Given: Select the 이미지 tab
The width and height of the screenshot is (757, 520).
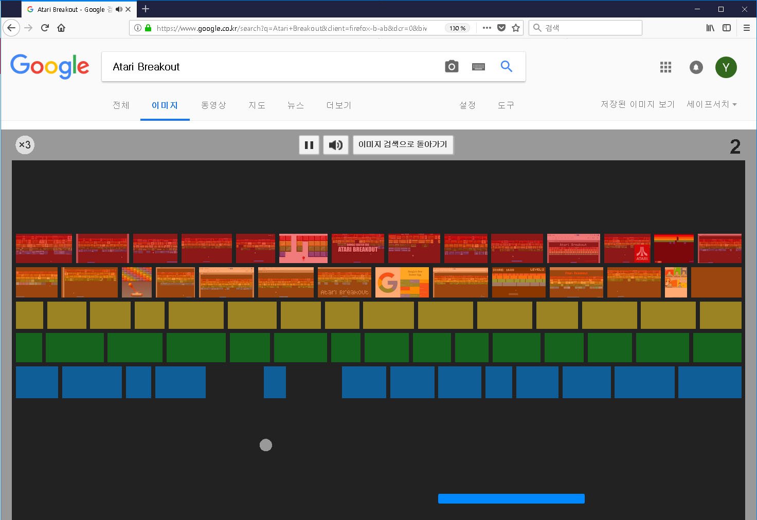Looking at the screenshot, I should pyautogui.click(x=165, y=105).
